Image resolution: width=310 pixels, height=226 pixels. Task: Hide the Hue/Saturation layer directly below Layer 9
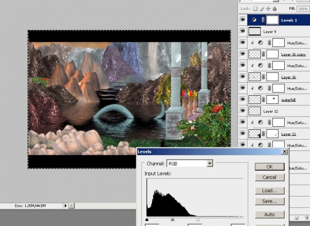(243, 42)
